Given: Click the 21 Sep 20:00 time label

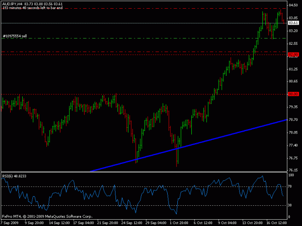Looking at the screenshot, I should [108, 223].
